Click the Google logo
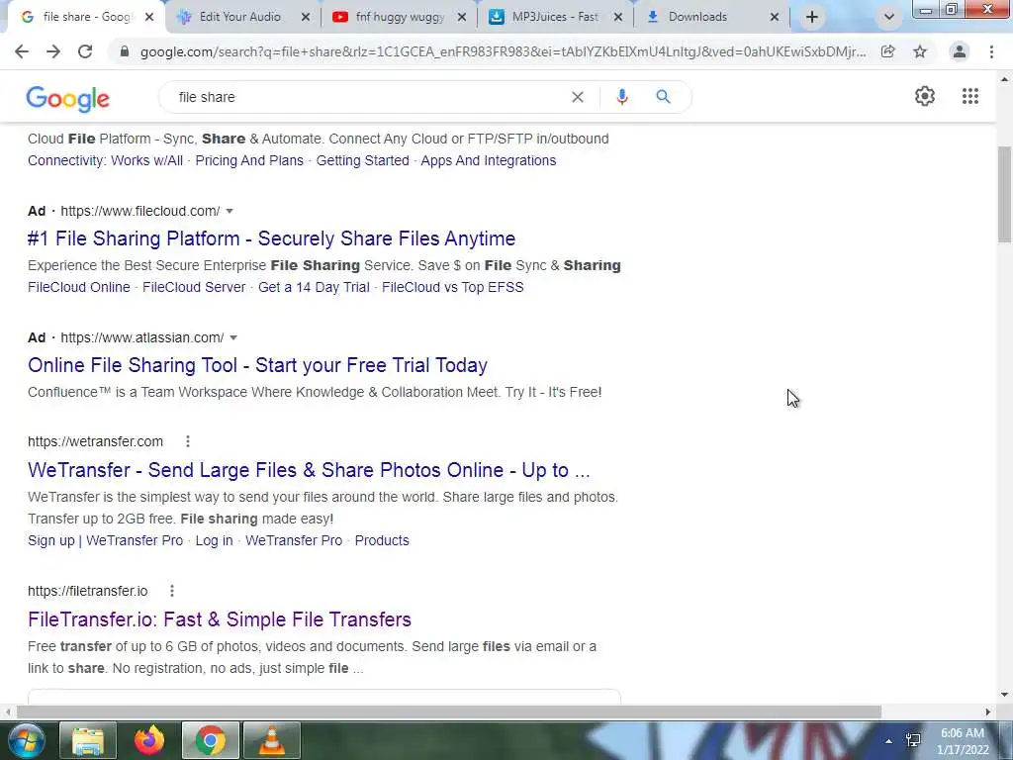 68,99
